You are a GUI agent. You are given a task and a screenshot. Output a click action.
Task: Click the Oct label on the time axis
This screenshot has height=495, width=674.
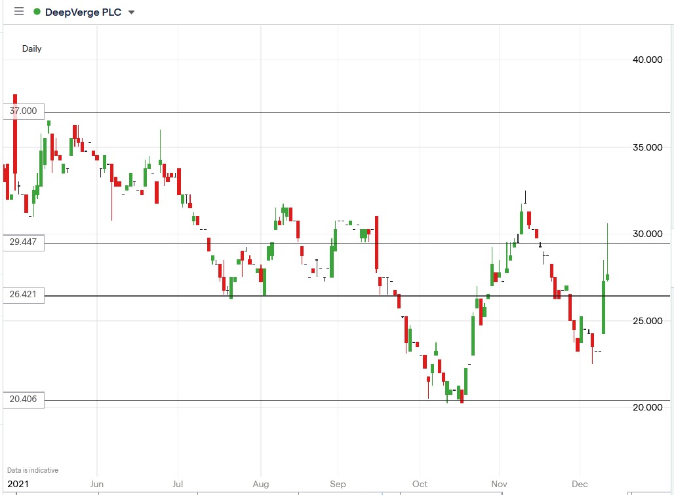tap(419, 484)
